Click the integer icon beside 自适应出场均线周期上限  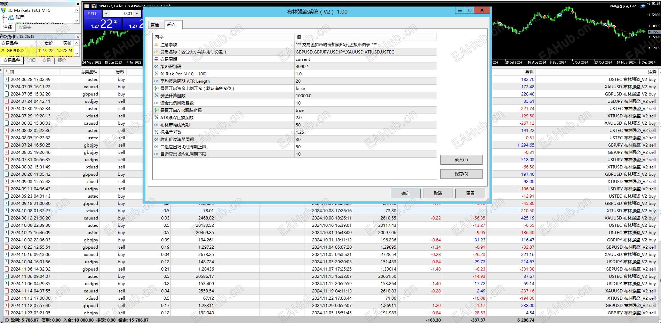click(x=156, y=147)
